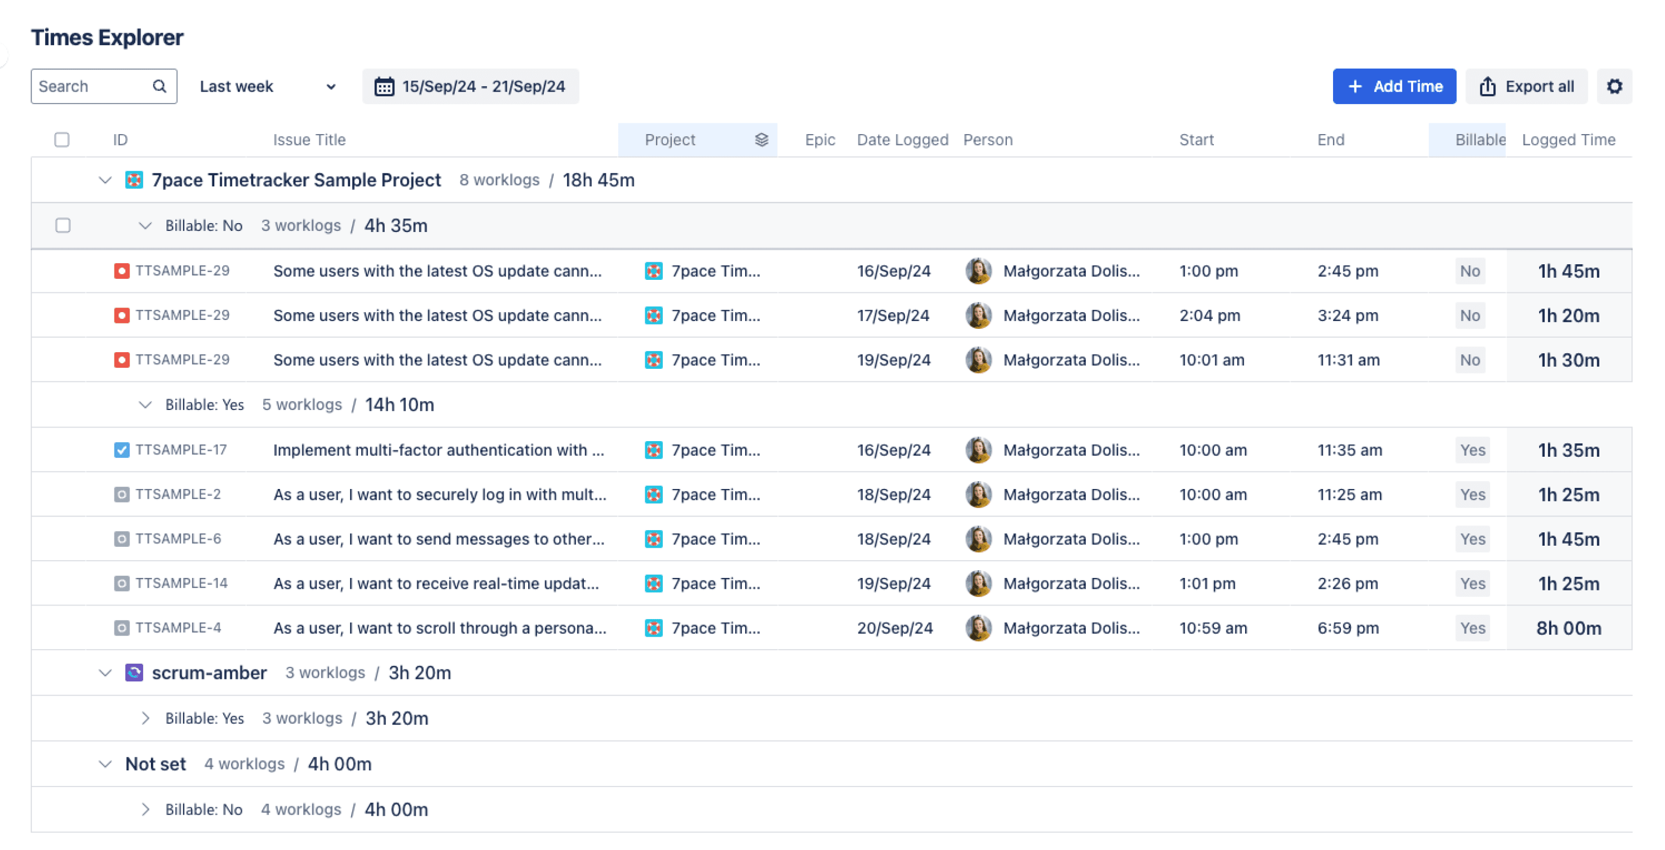Collapse 7pace Timetracker Sample Project group

(105, 181)
